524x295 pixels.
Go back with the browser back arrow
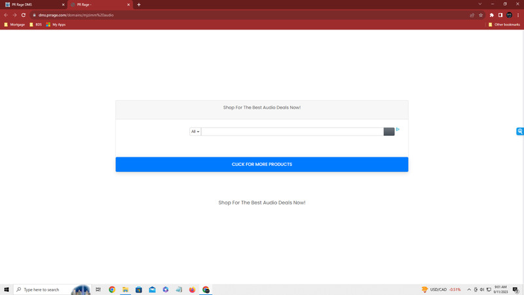pyautogui.click(x=6, y=15)
